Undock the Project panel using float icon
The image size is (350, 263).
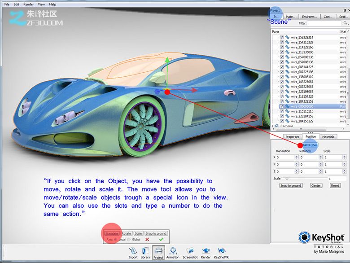[x=345, y=10]
